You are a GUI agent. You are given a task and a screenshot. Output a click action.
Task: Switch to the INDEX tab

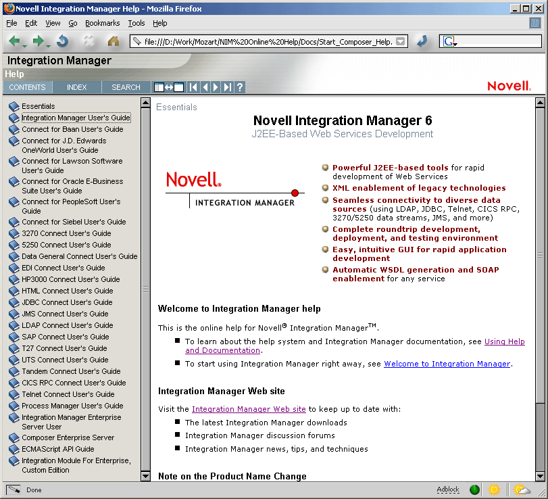click(x=77, y=87)
